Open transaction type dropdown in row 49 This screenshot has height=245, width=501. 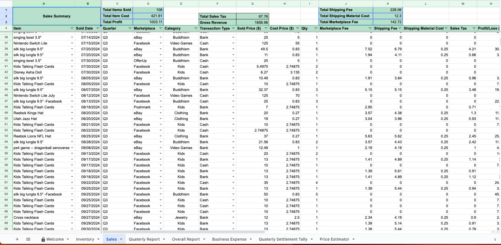233,113
